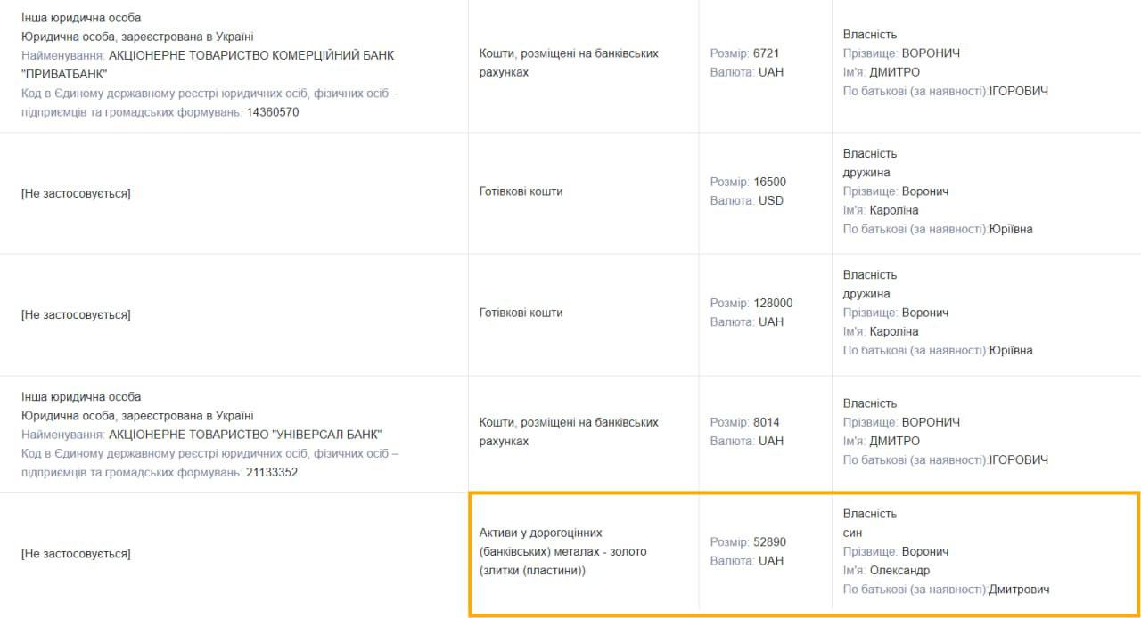Screen dimensions: 1141x618
Task: Click the gold bullion asset type cell
Action: point(562,551)
